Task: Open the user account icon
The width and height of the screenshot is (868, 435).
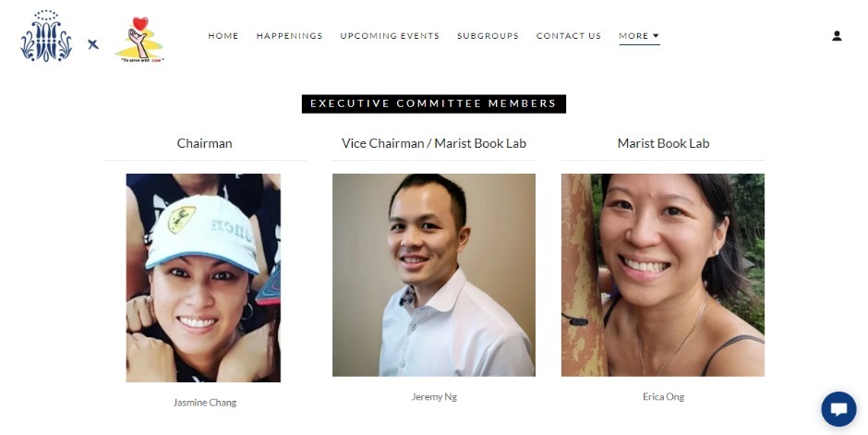Action: (x=837, y=36)
